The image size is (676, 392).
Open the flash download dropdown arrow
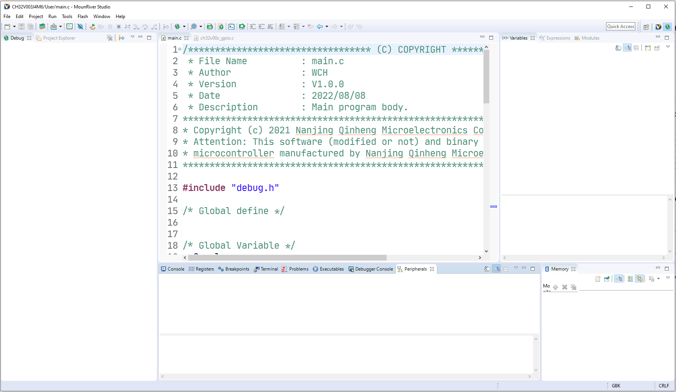point(60,27)
